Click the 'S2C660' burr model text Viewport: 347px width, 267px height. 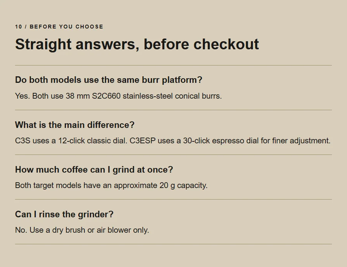pos(106,96)
